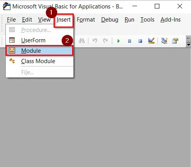Viewport: 191px width, 167px height.
Task: Run the macro with green play icon
Action: [x=118, y=41]
